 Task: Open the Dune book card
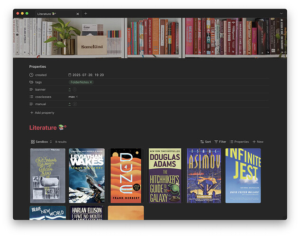pyautogui.click(x=126, y=175)
